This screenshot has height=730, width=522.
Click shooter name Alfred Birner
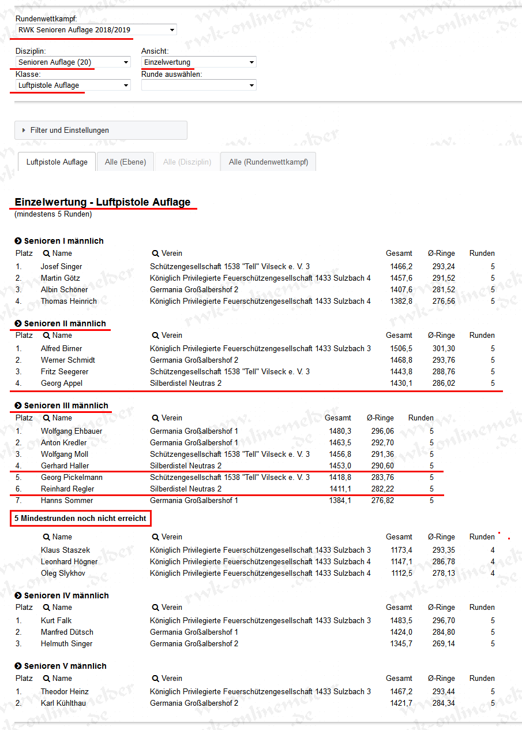[61, 349]
